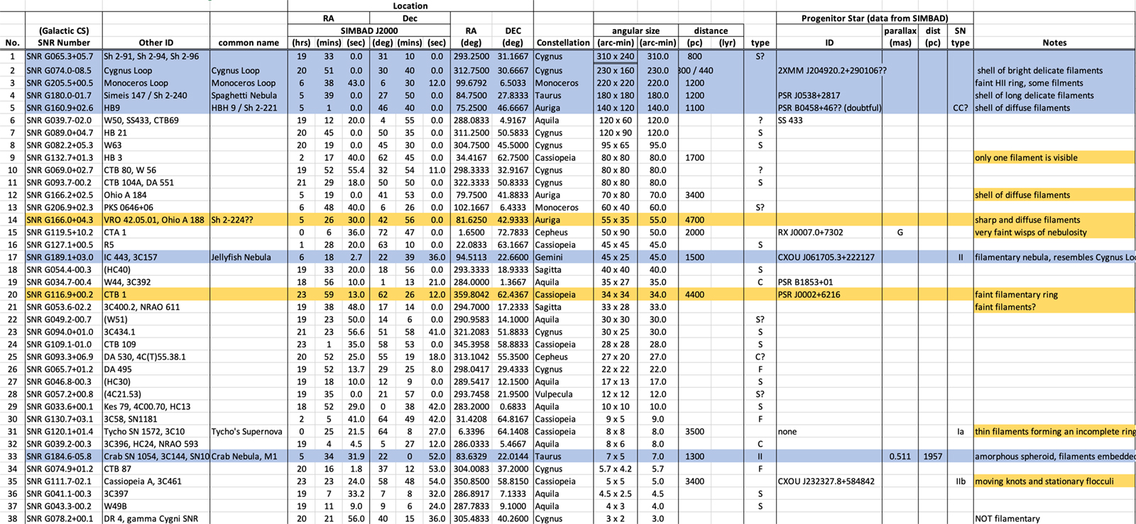
Task: Click angular size cell 310 x 240
Action: [x=616, y=56]
